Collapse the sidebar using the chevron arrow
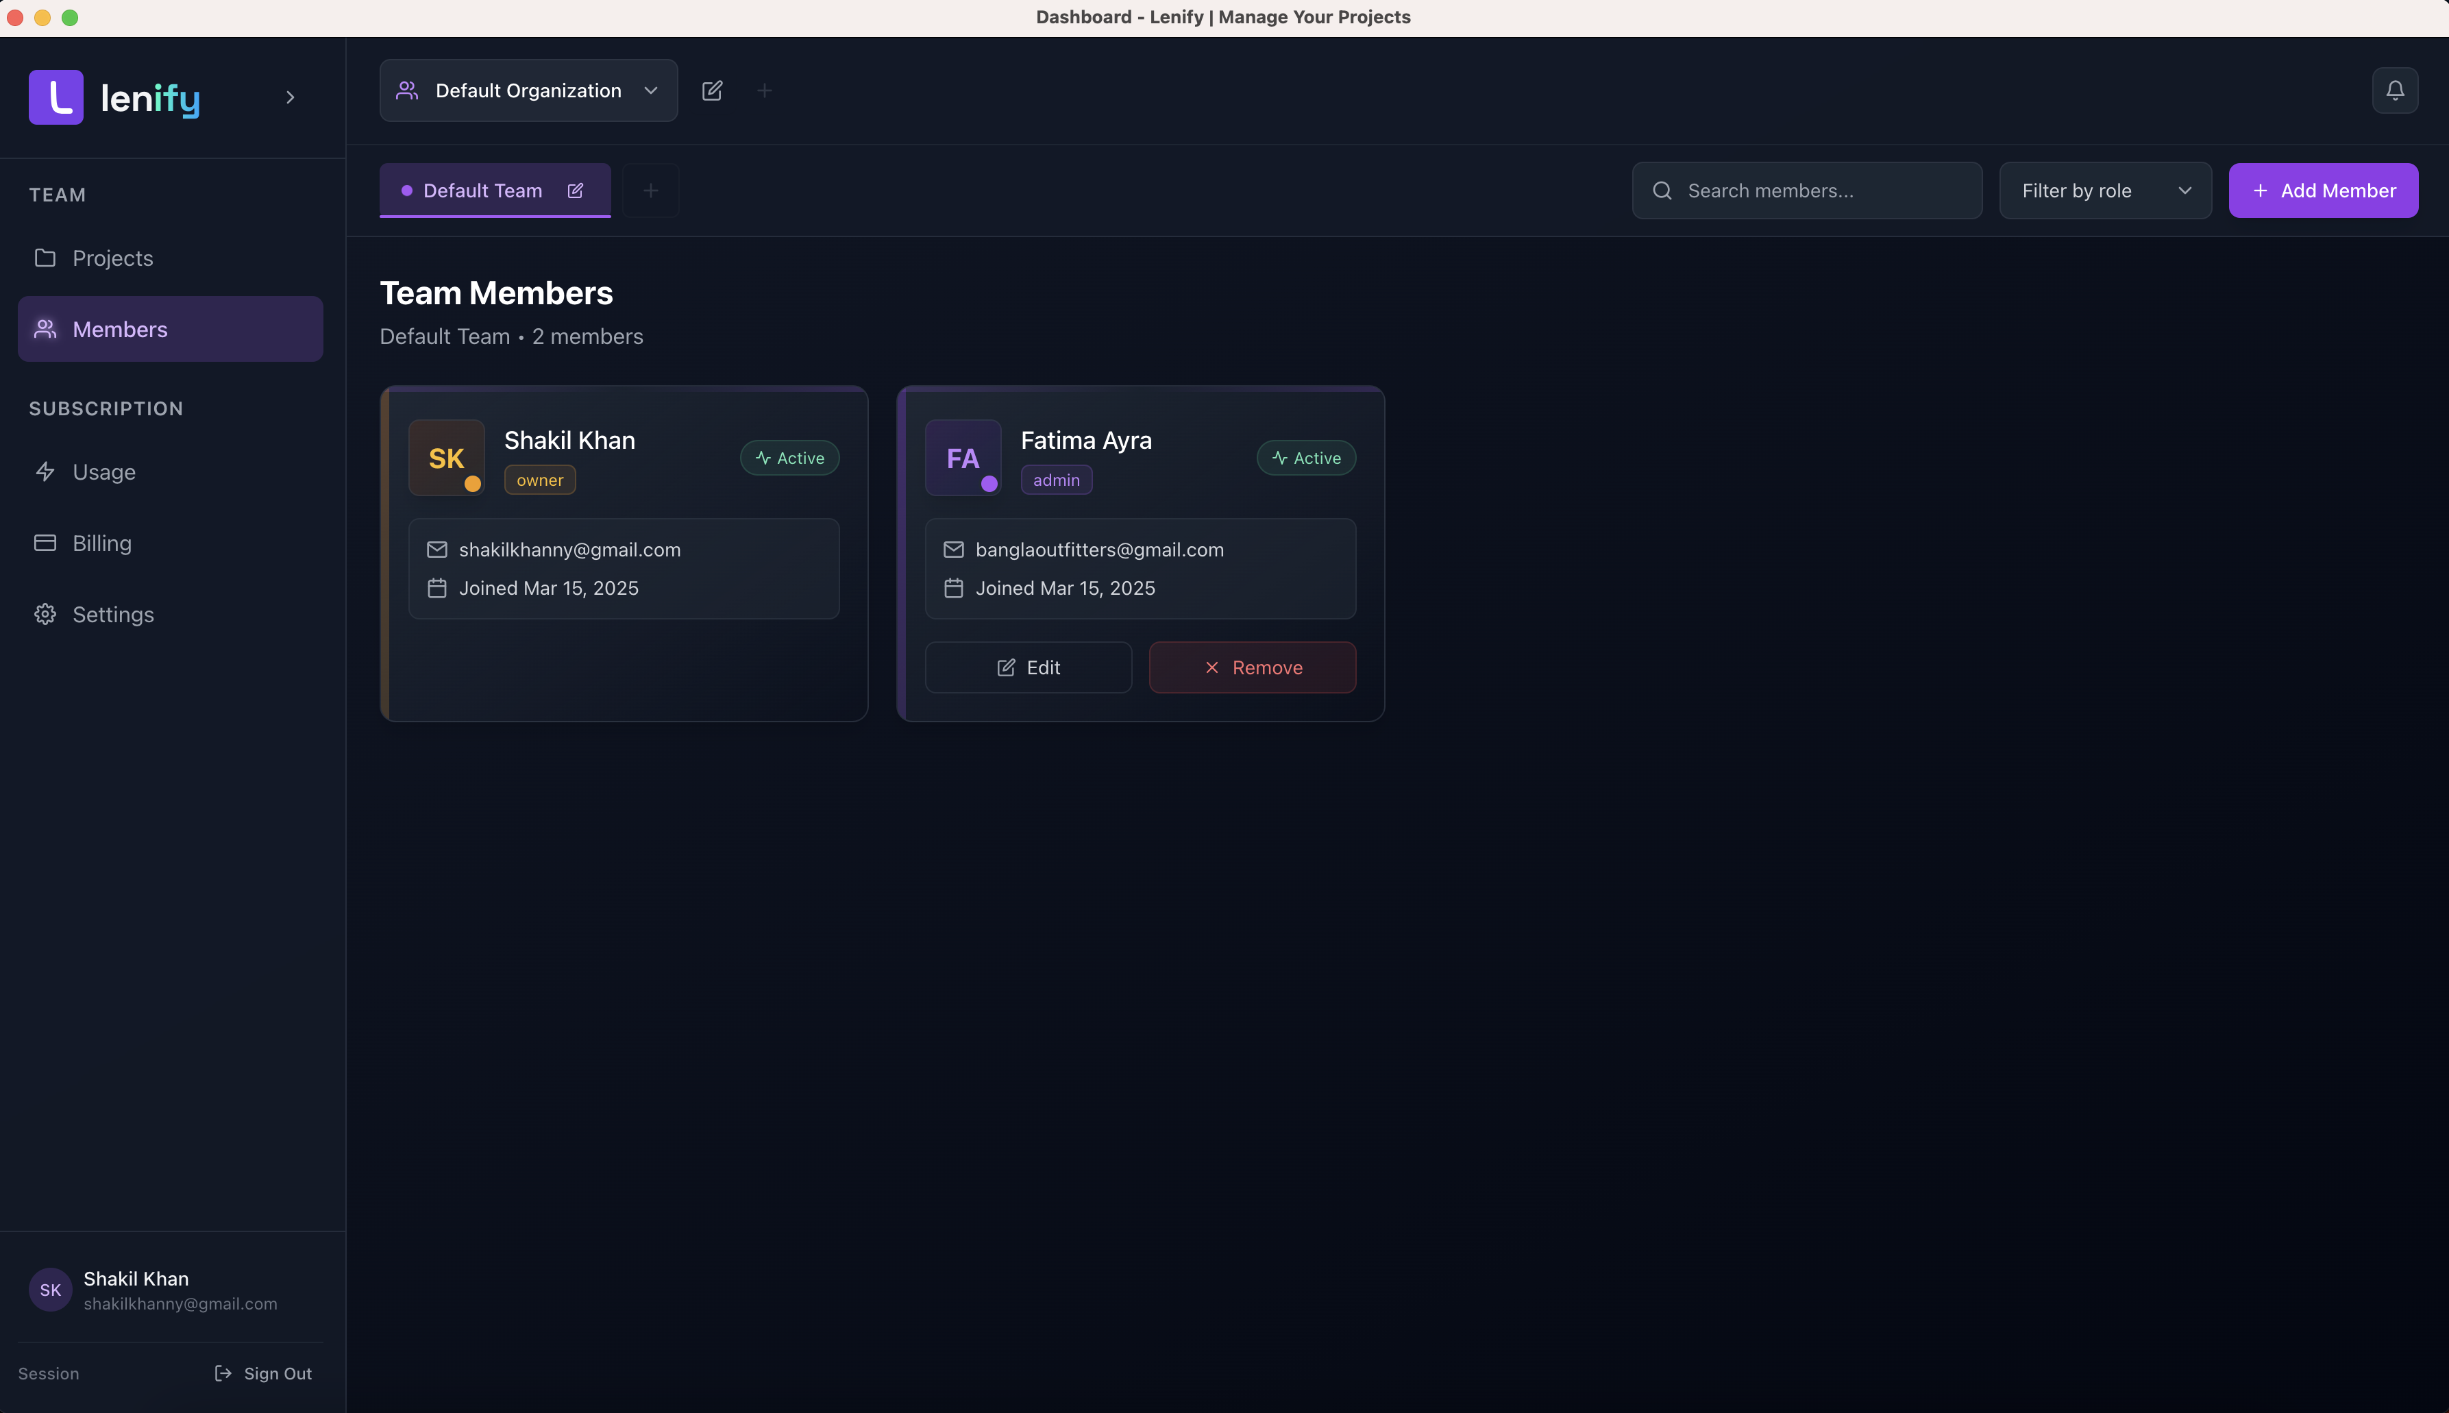 (289, 96)
